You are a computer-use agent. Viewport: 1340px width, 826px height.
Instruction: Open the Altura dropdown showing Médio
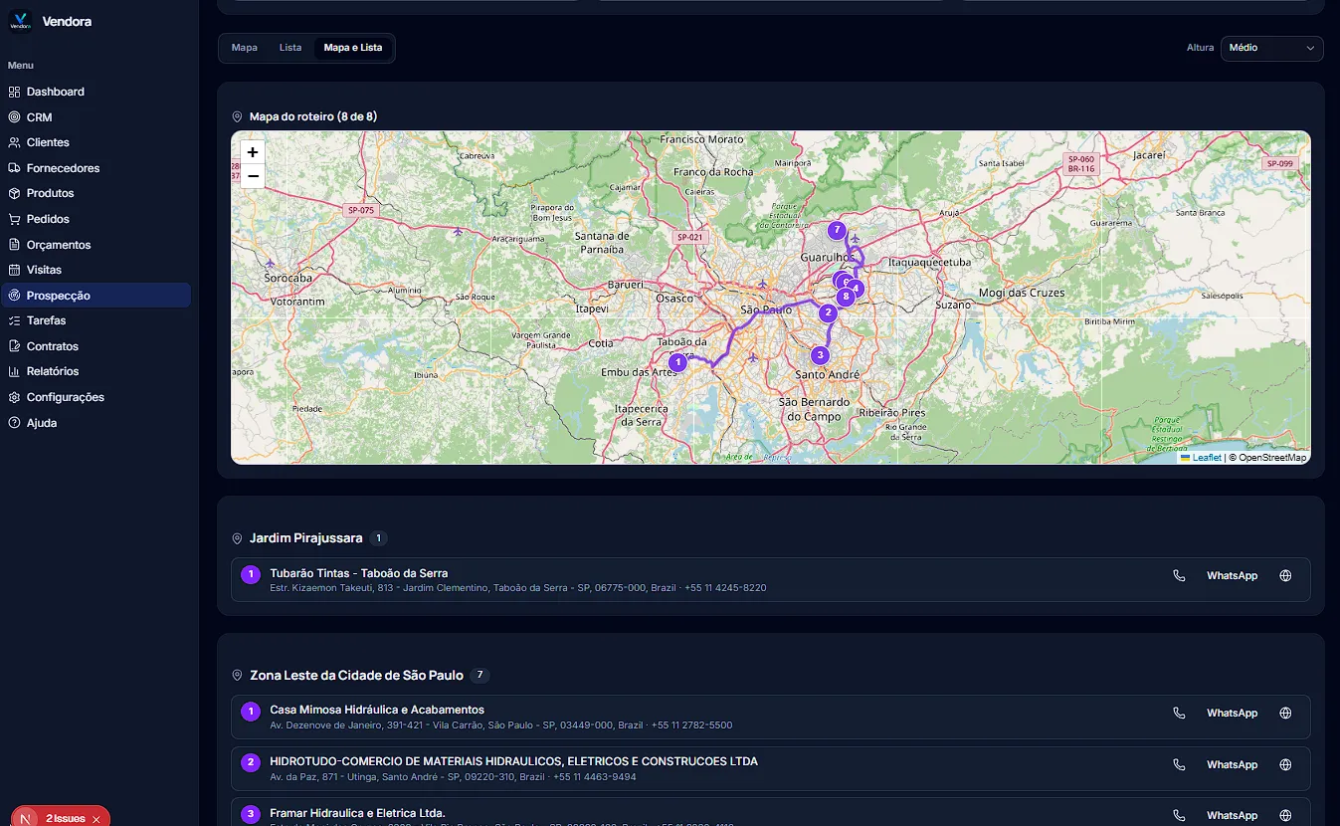click(1271, 48)
